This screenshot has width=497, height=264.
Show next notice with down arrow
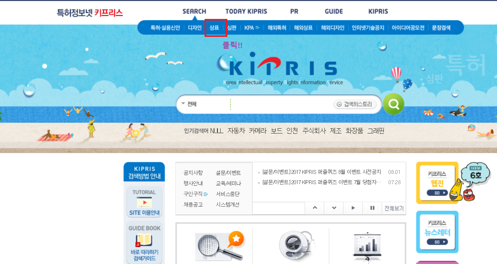click(334, 208)
